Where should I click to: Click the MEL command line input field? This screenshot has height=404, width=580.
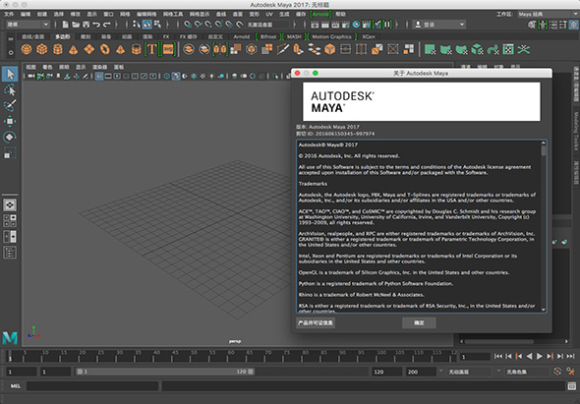pyautogui.click(x=92, y=386)
